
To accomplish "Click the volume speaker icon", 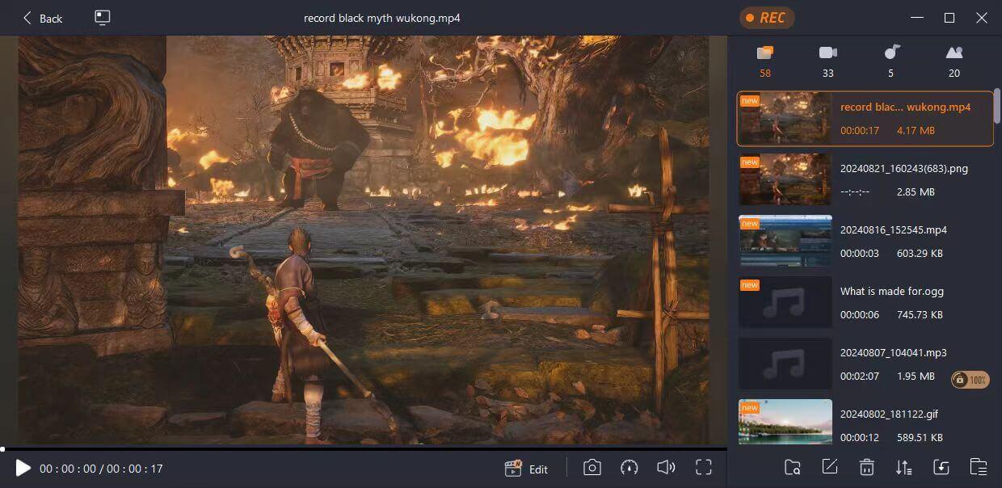I will [666, 468].
